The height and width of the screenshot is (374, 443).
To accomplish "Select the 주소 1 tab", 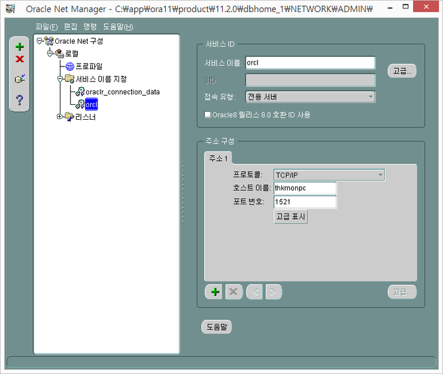I will [219, 158].
